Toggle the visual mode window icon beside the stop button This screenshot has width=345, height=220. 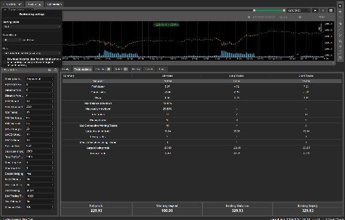pos(331,10)
